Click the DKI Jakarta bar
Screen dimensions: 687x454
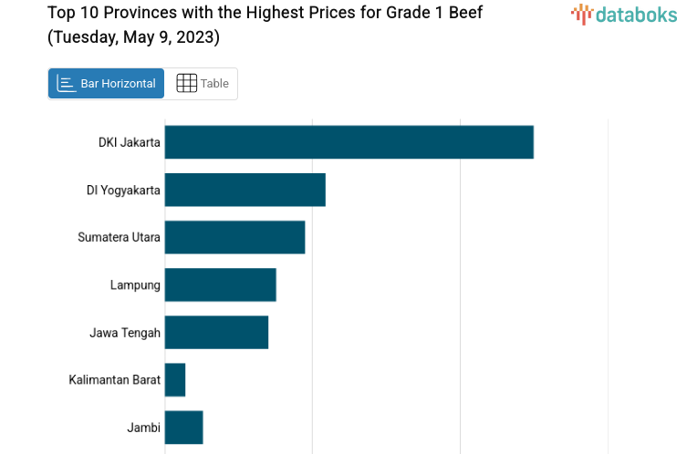click(x=349, y=142)
